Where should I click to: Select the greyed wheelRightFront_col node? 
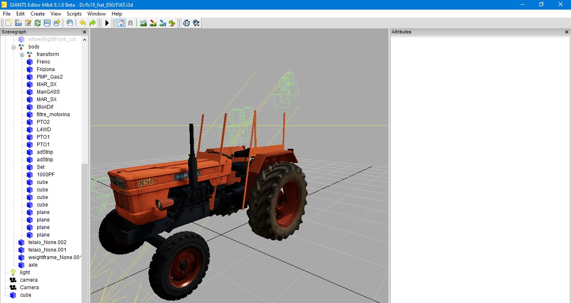52,39
